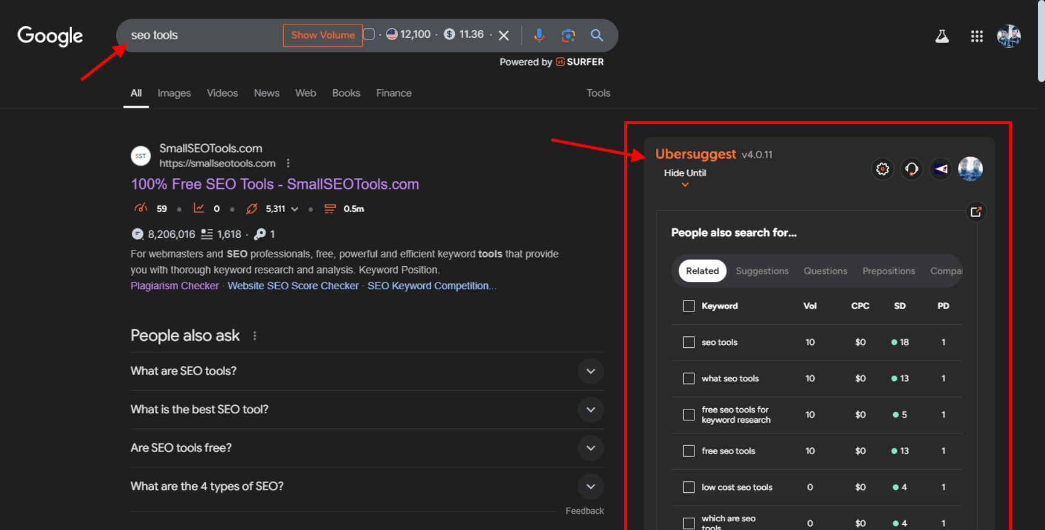Click the traffic chart icon
This screenshot has width=1045, height=530.
(199, 208)
